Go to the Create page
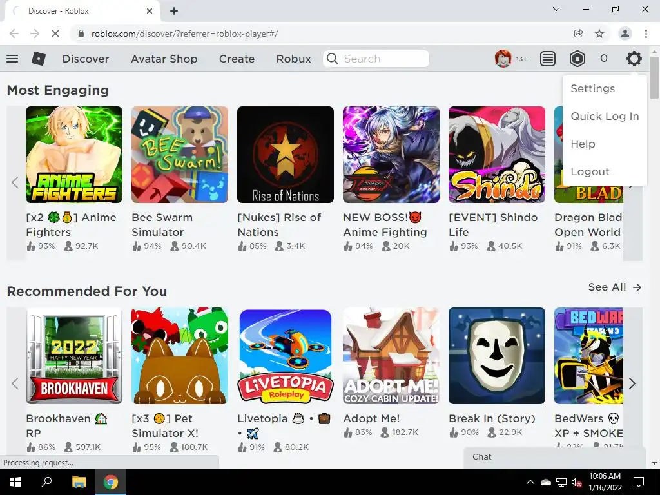The height and width of the screenshot is (495, 660). (237, 59)
